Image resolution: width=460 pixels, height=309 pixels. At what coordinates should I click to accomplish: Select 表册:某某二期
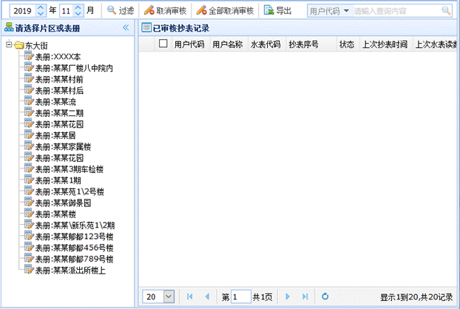click(x=59, y=113)
